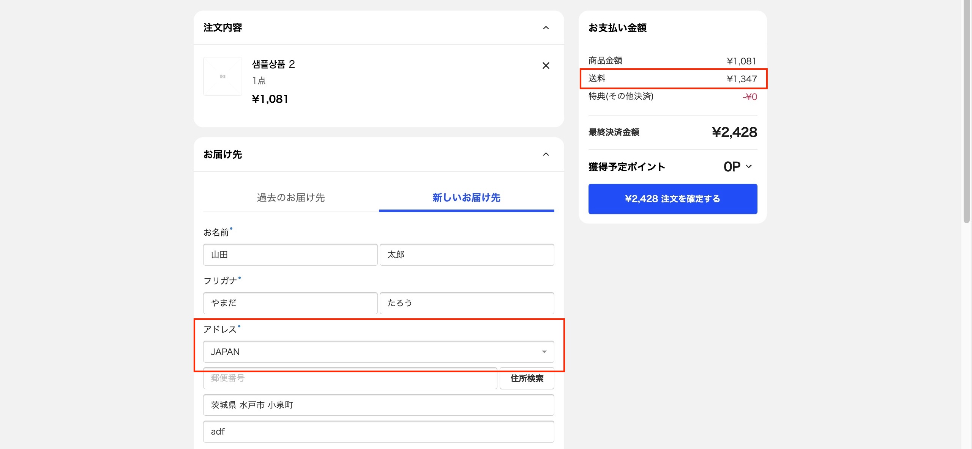
Task: Click the furigana field containing たろう
Action: [x=467, y=303]
